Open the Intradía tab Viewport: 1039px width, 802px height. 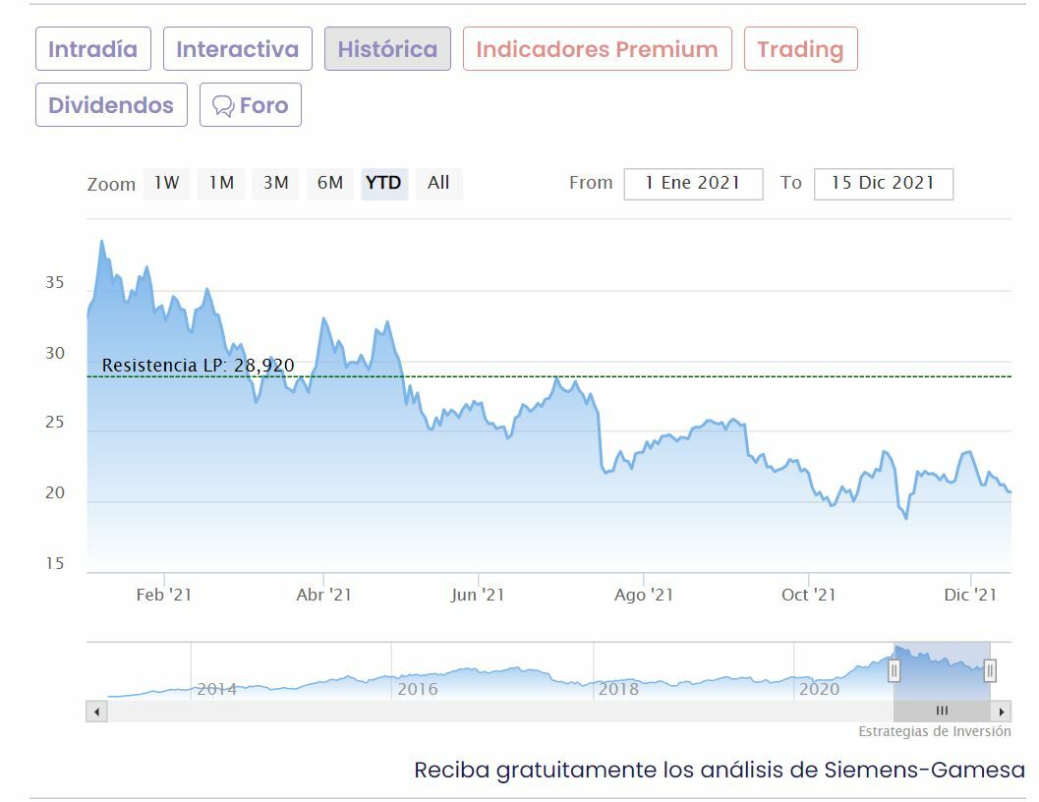(93, 49)
